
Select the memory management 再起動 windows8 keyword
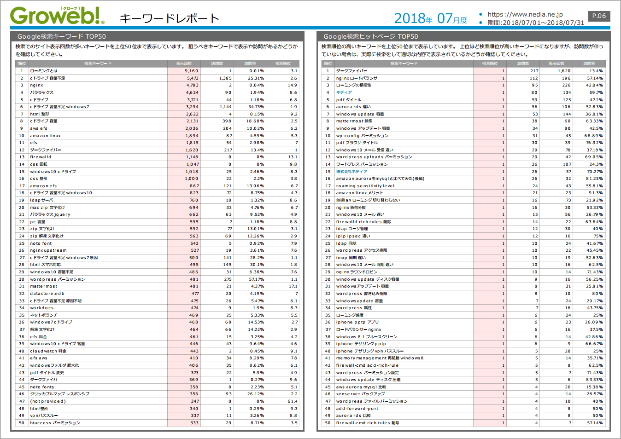pyautogui.click(x=380, y=358)
